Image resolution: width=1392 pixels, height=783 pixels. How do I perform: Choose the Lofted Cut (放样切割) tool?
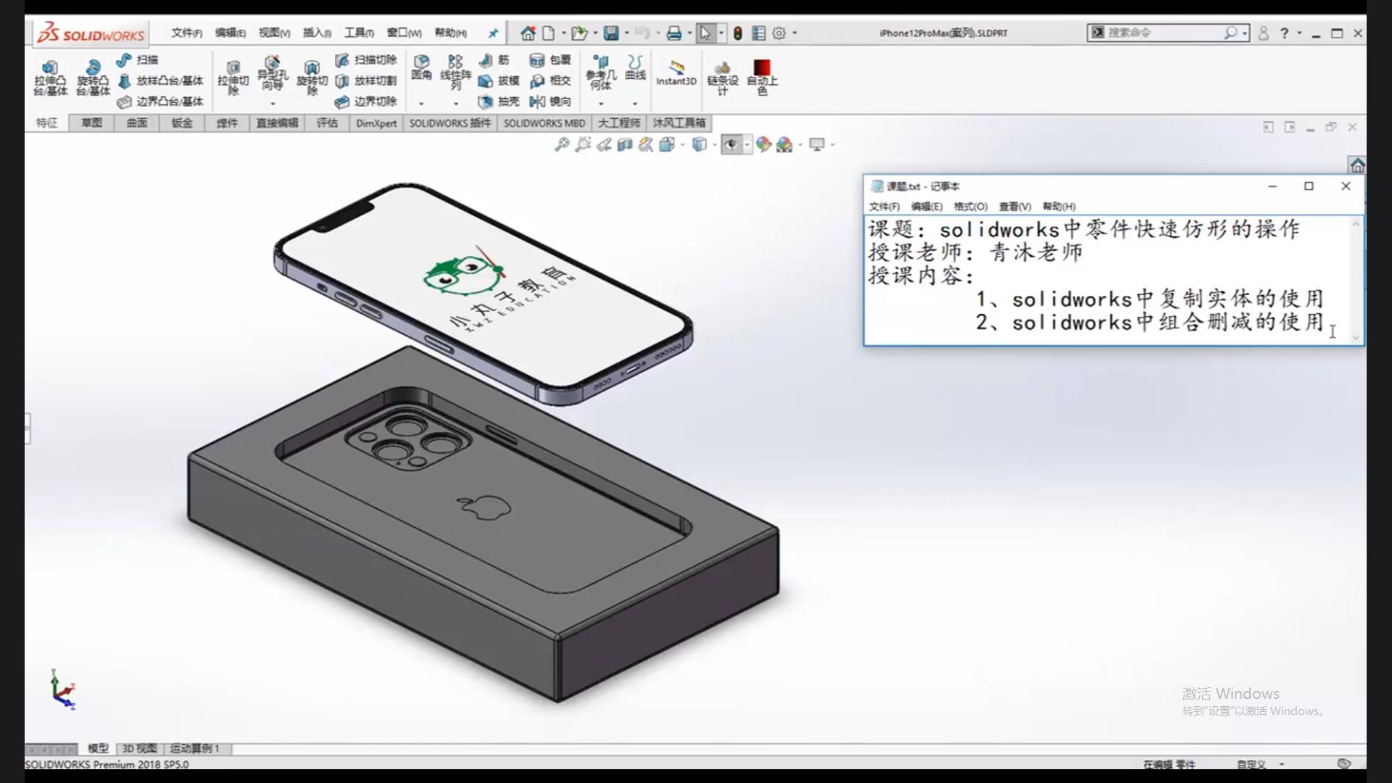pyautogui.click(x=366, y=80)
